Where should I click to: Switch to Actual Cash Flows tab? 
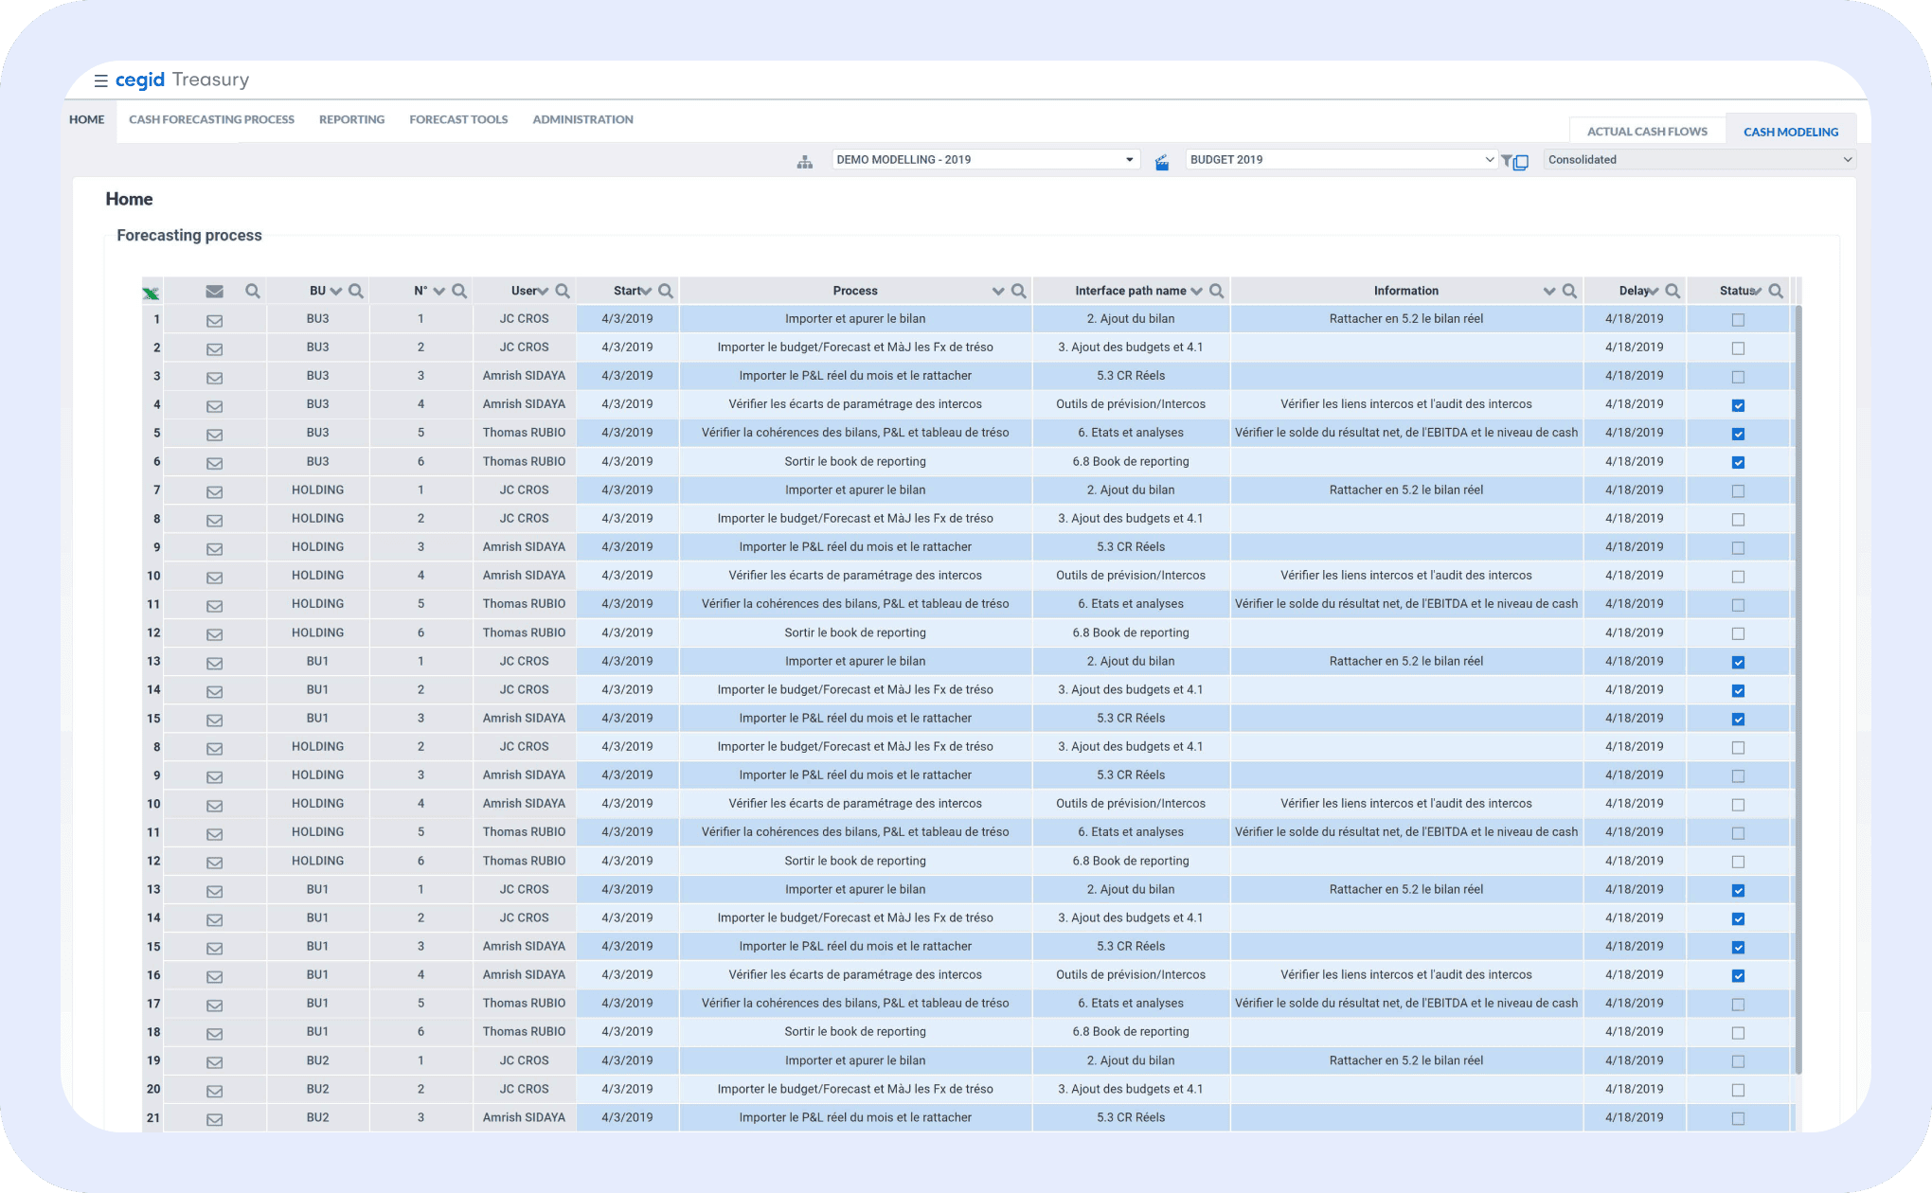point(1647,132)
